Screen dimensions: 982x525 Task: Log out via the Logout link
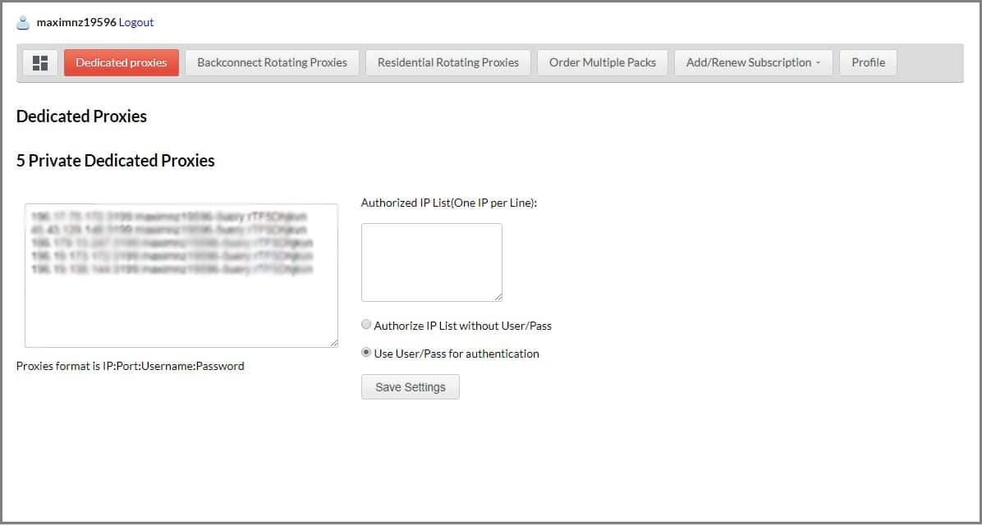tap(136, 22)
